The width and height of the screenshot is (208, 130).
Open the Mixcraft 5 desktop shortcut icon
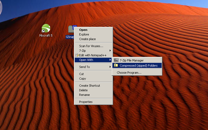coord(46,28)
